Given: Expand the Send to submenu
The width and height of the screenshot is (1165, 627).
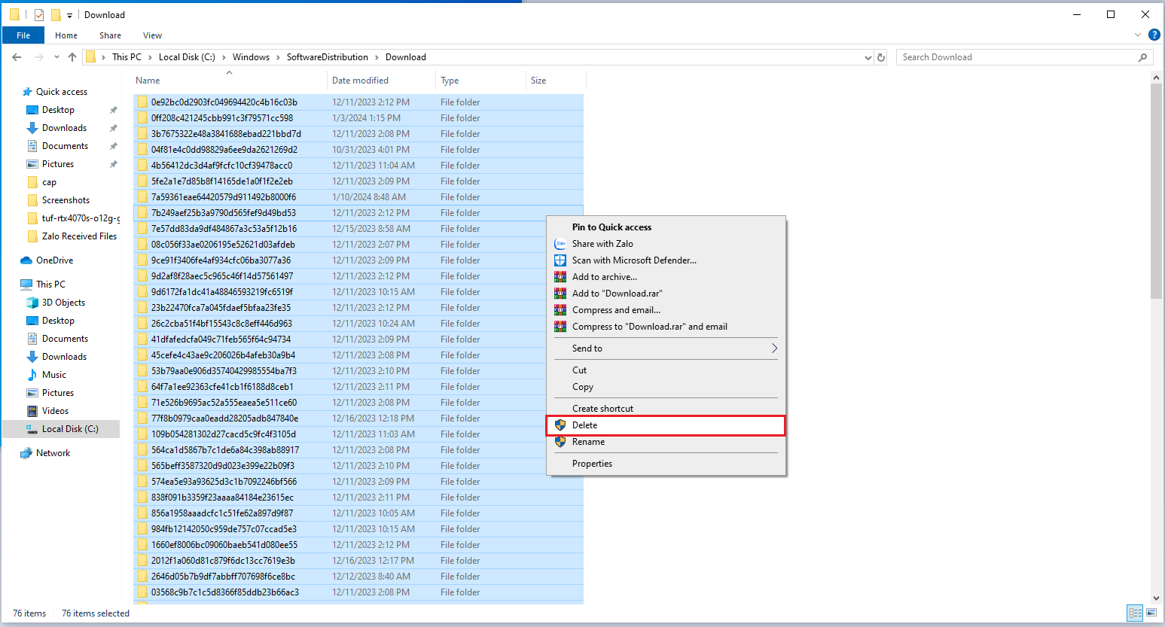Looking at the screenshot, I should click(666, 349).
